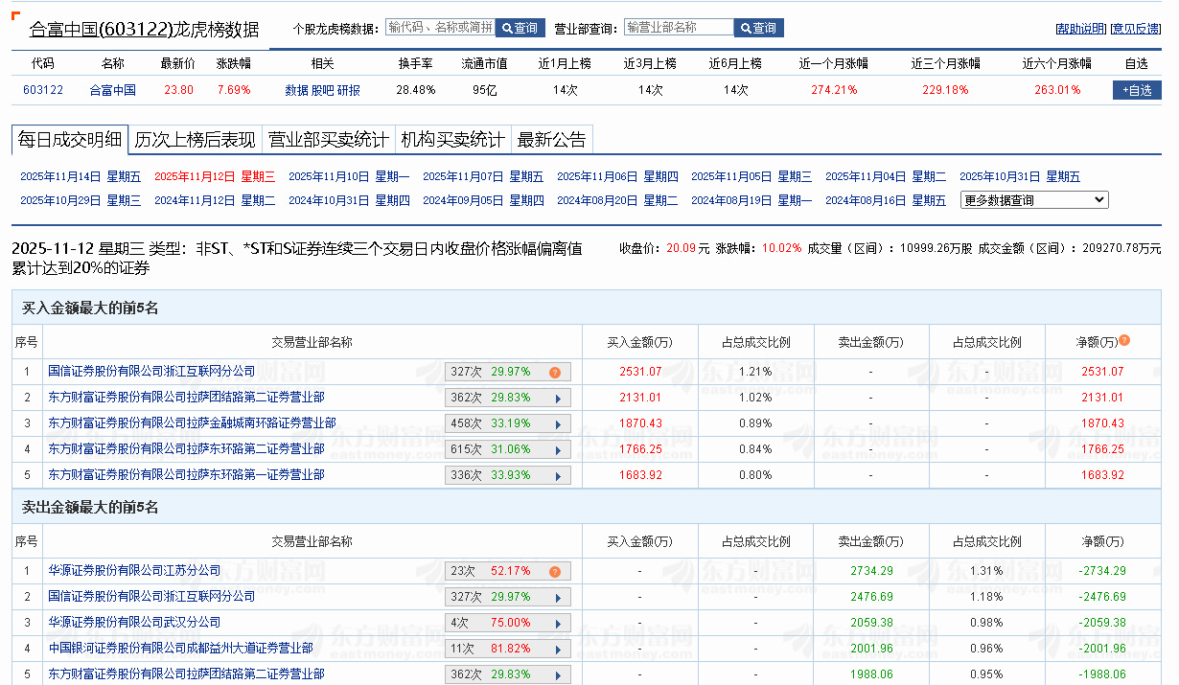
Task: Open the 股吧 related link
Action: pyautogui.click(x=322, y=90)
